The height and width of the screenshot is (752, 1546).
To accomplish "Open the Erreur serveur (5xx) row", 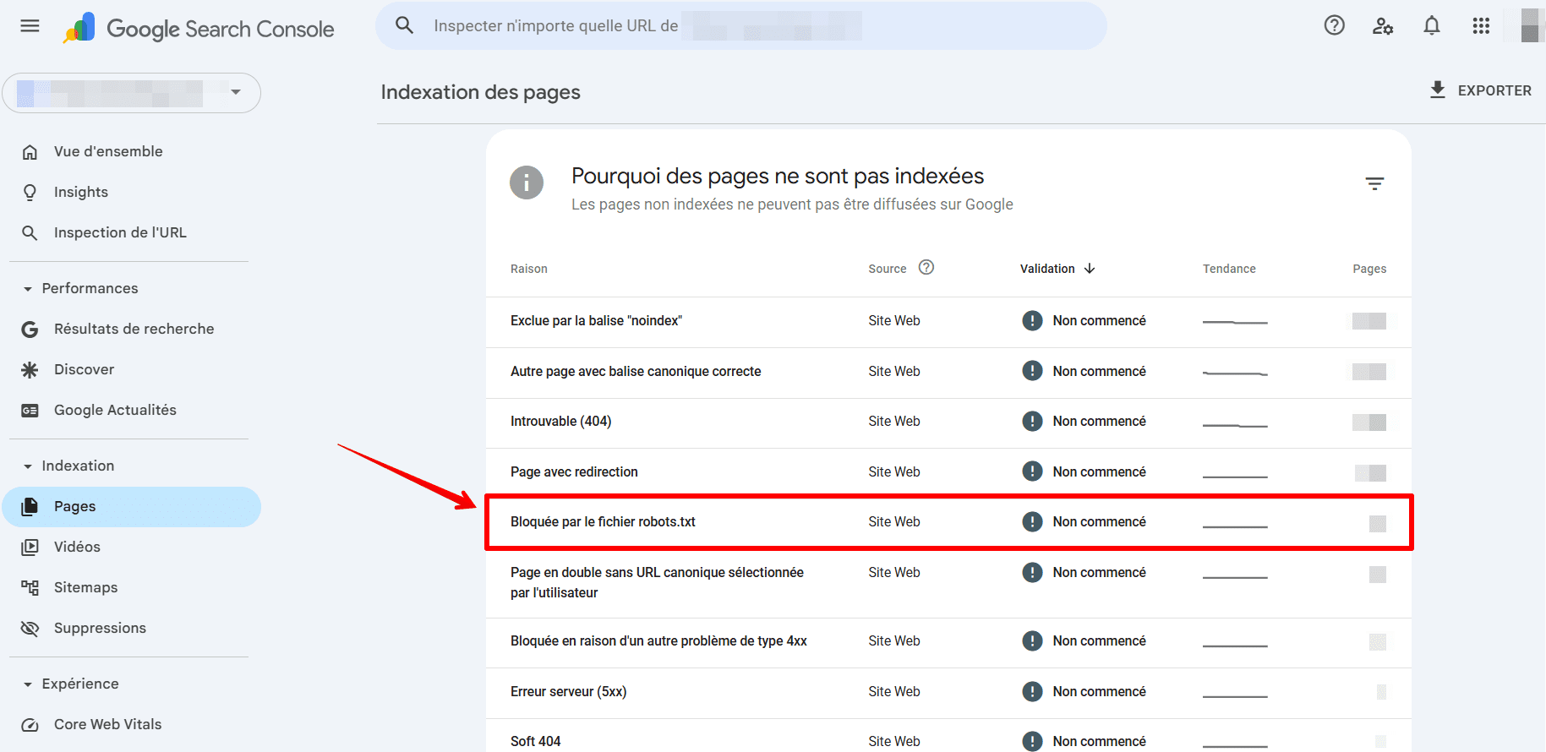I will tap(948, 693).
